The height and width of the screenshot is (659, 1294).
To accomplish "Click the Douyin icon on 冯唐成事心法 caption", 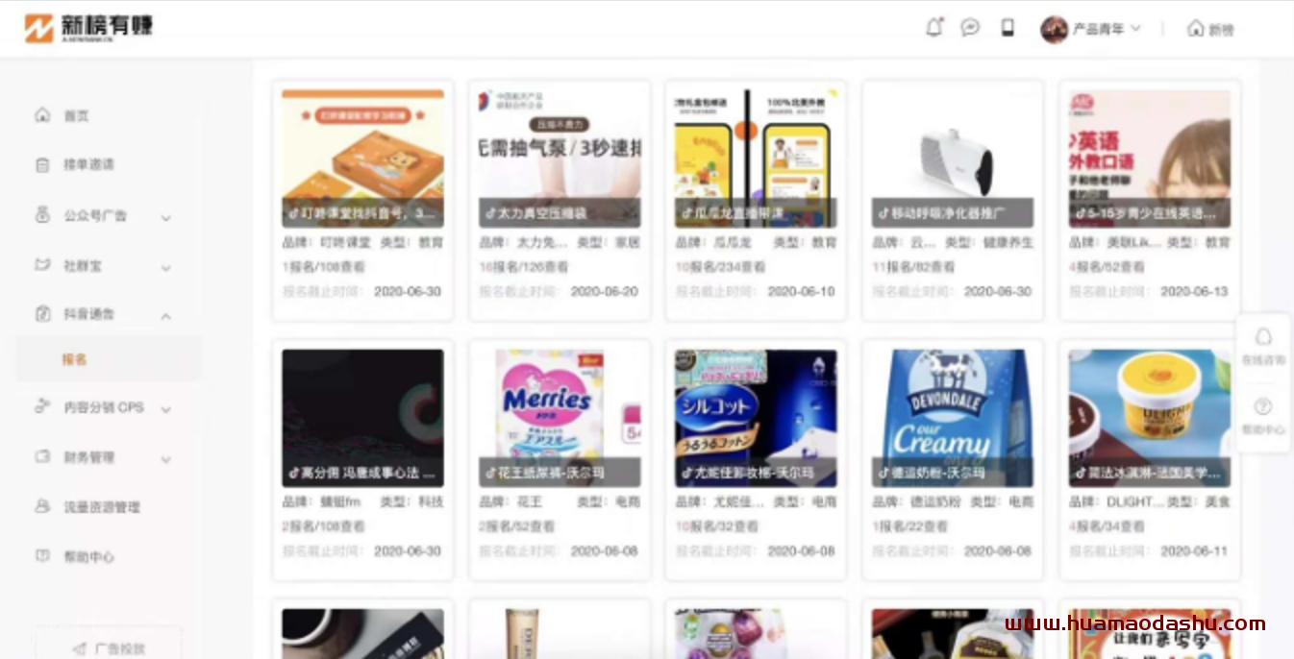I will click(x=293, y=473).
